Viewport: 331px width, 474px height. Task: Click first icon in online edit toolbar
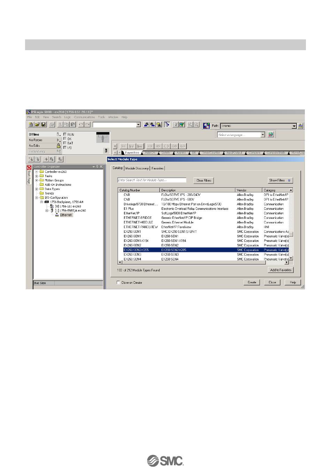(31, 159)
